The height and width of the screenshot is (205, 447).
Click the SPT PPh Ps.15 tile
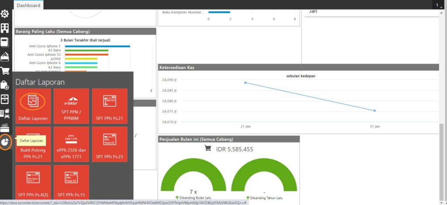71,182
